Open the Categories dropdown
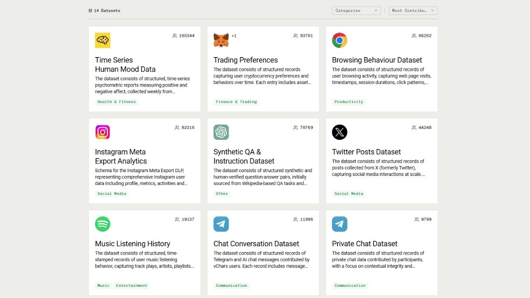 click(356, 11)
